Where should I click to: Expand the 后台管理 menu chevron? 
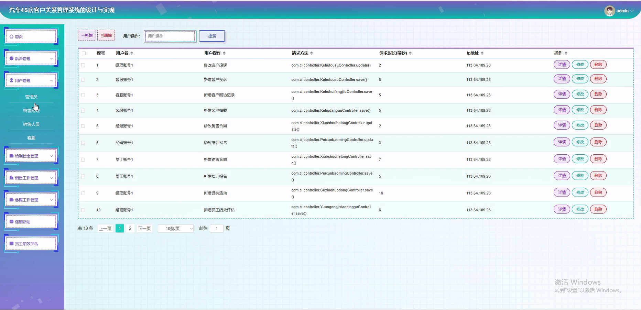[x=52, y=58]
